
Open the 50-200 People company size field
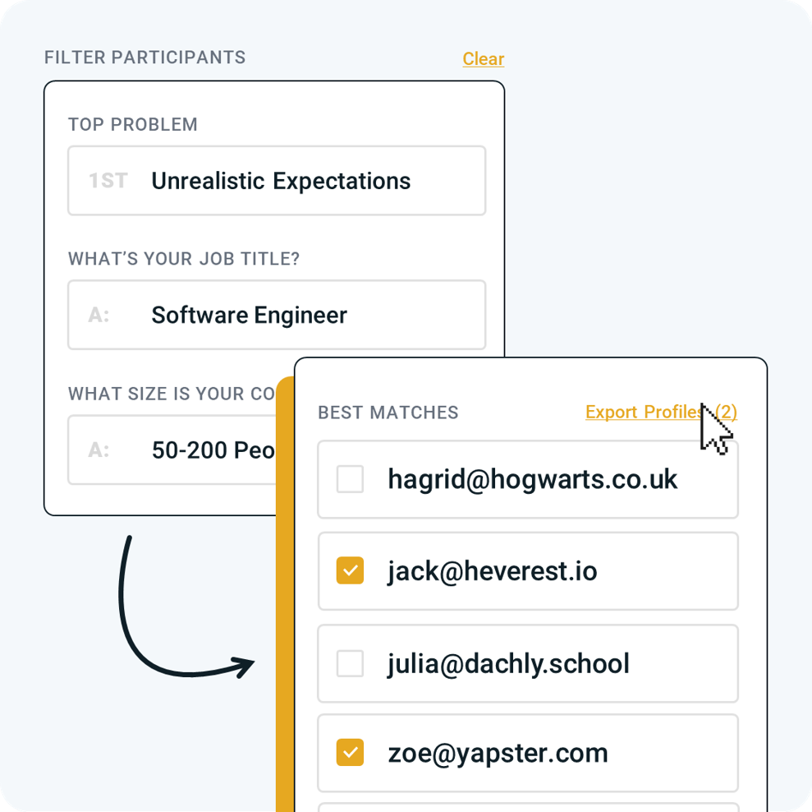172,450
